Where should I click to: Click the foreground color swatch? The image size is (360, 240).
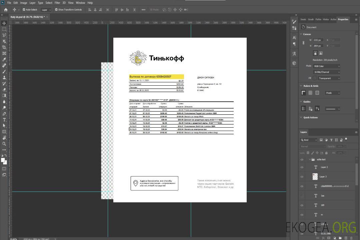click(3, 160)
